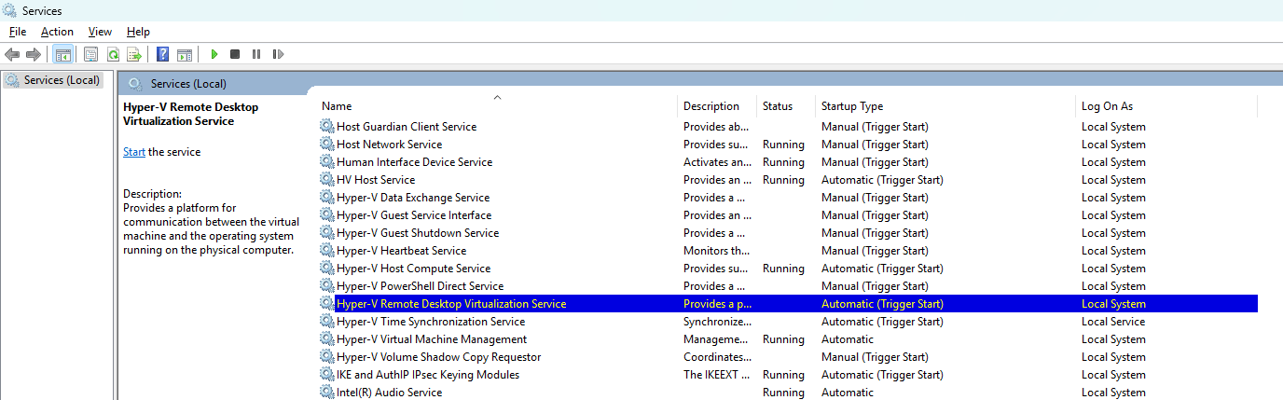
Task: Click gear icon of Host Guardian Client Service
Action: (327, 127)
